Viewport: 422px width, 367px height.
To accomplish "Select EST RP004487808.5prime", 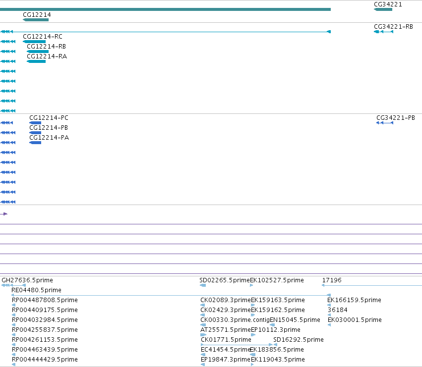I will [45, 300].
